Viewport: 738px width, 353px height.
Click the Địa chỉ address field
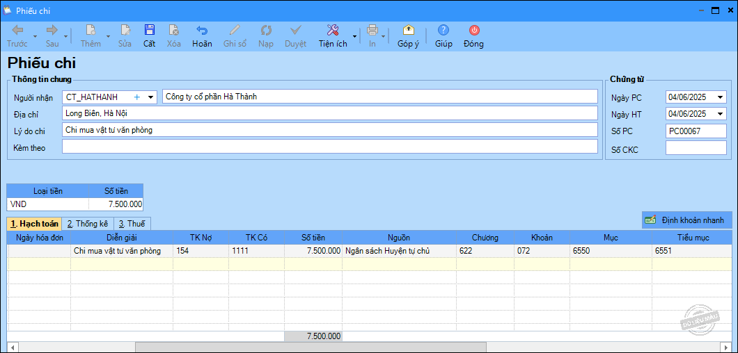330,113
